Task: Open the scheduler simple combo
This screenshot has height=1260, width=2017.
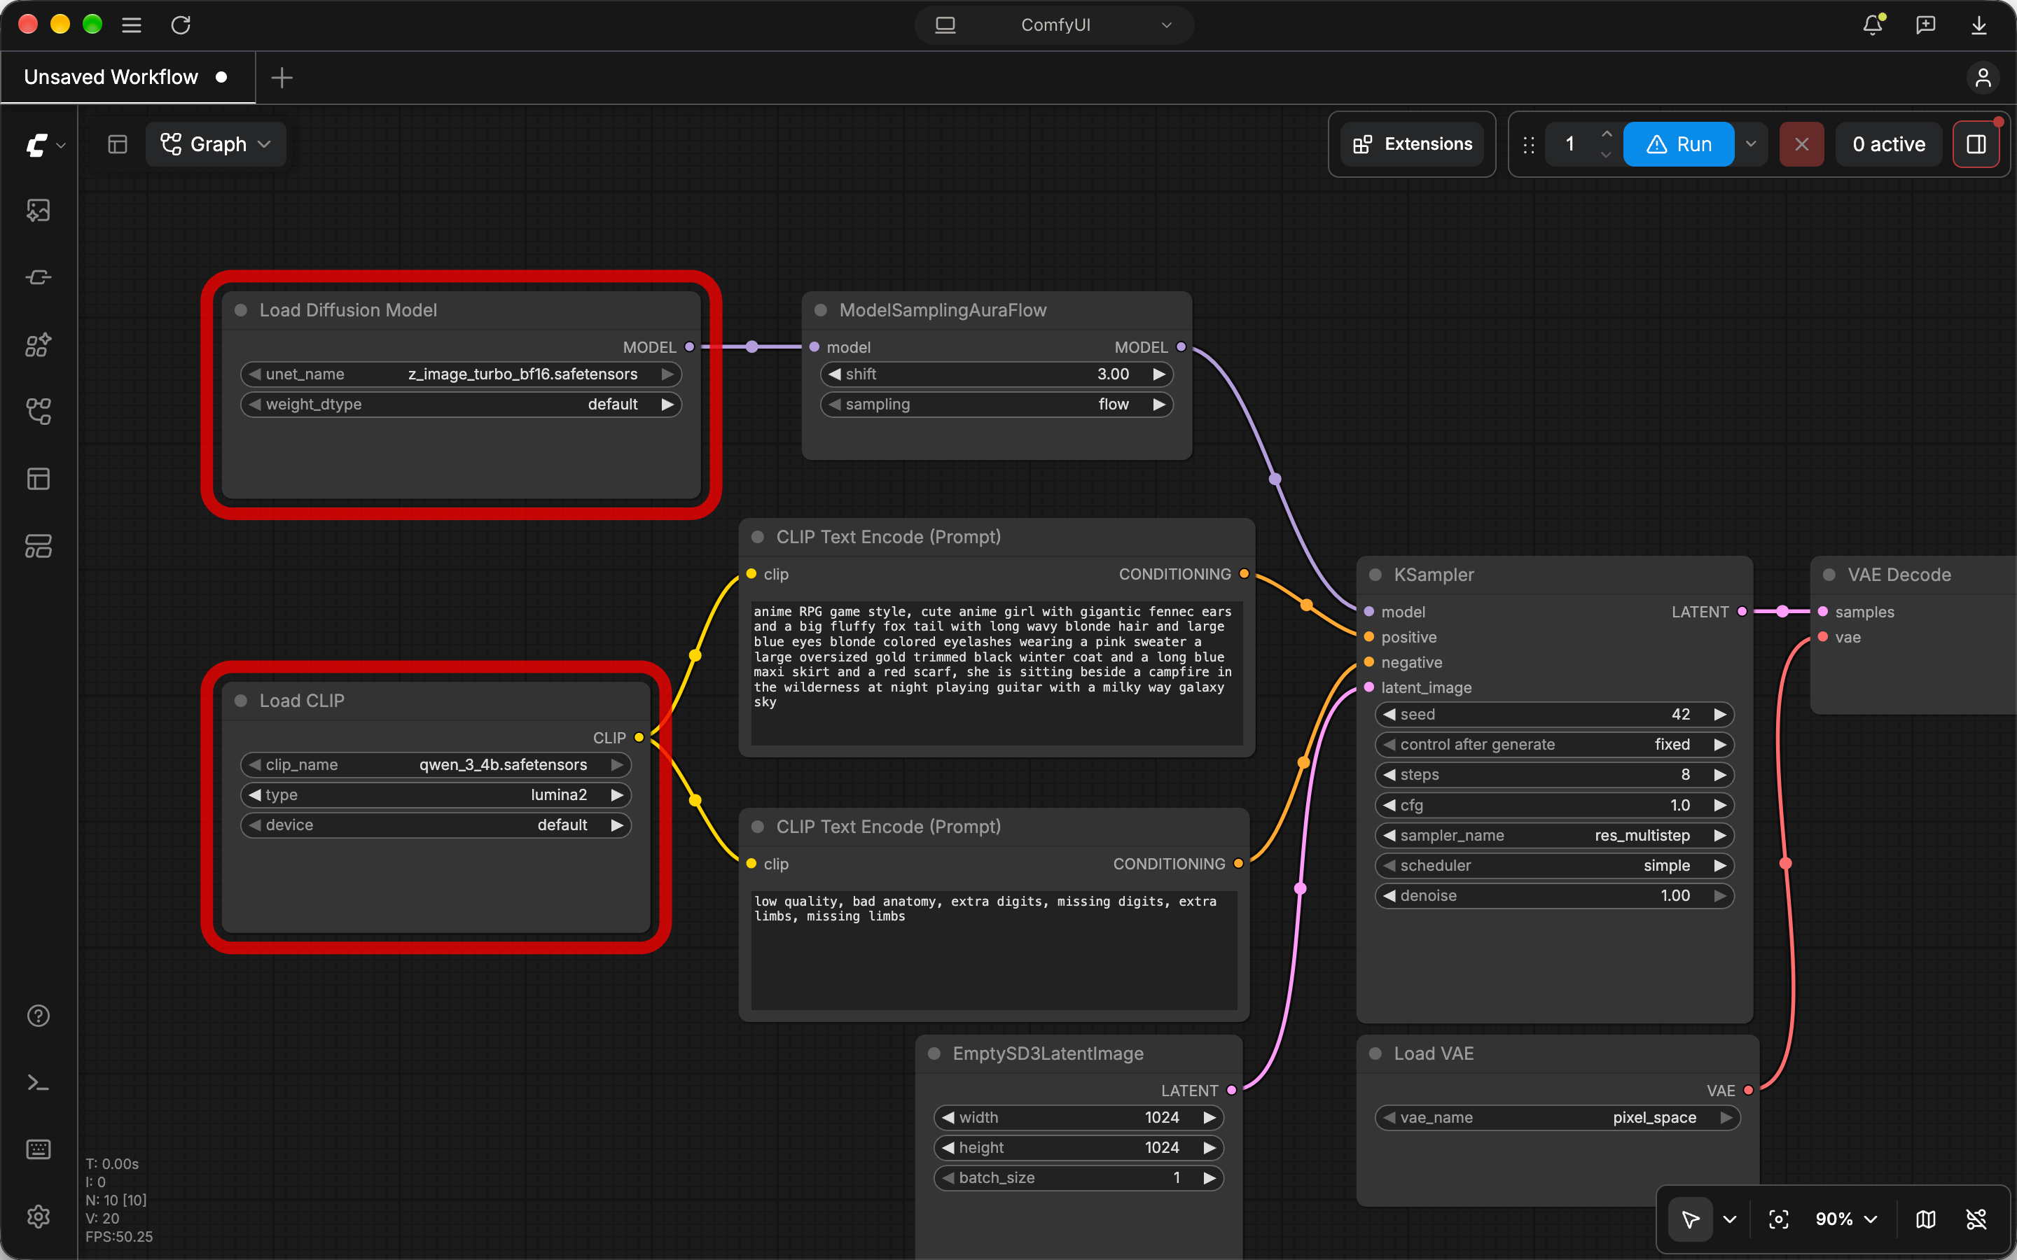Action: (x=1555, y=865)
